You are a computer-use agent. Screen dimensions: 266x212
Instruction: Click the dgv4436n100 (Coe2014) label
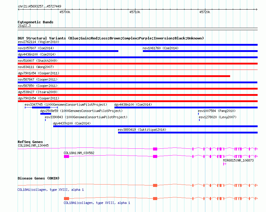click(37, 54)
